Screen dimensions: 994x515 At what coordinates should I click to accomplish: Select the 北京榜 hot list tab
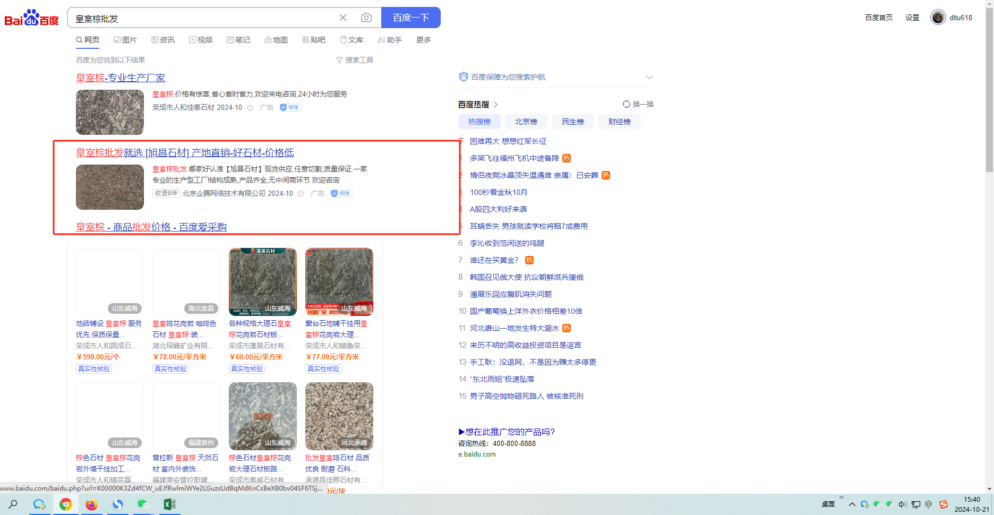526,122
